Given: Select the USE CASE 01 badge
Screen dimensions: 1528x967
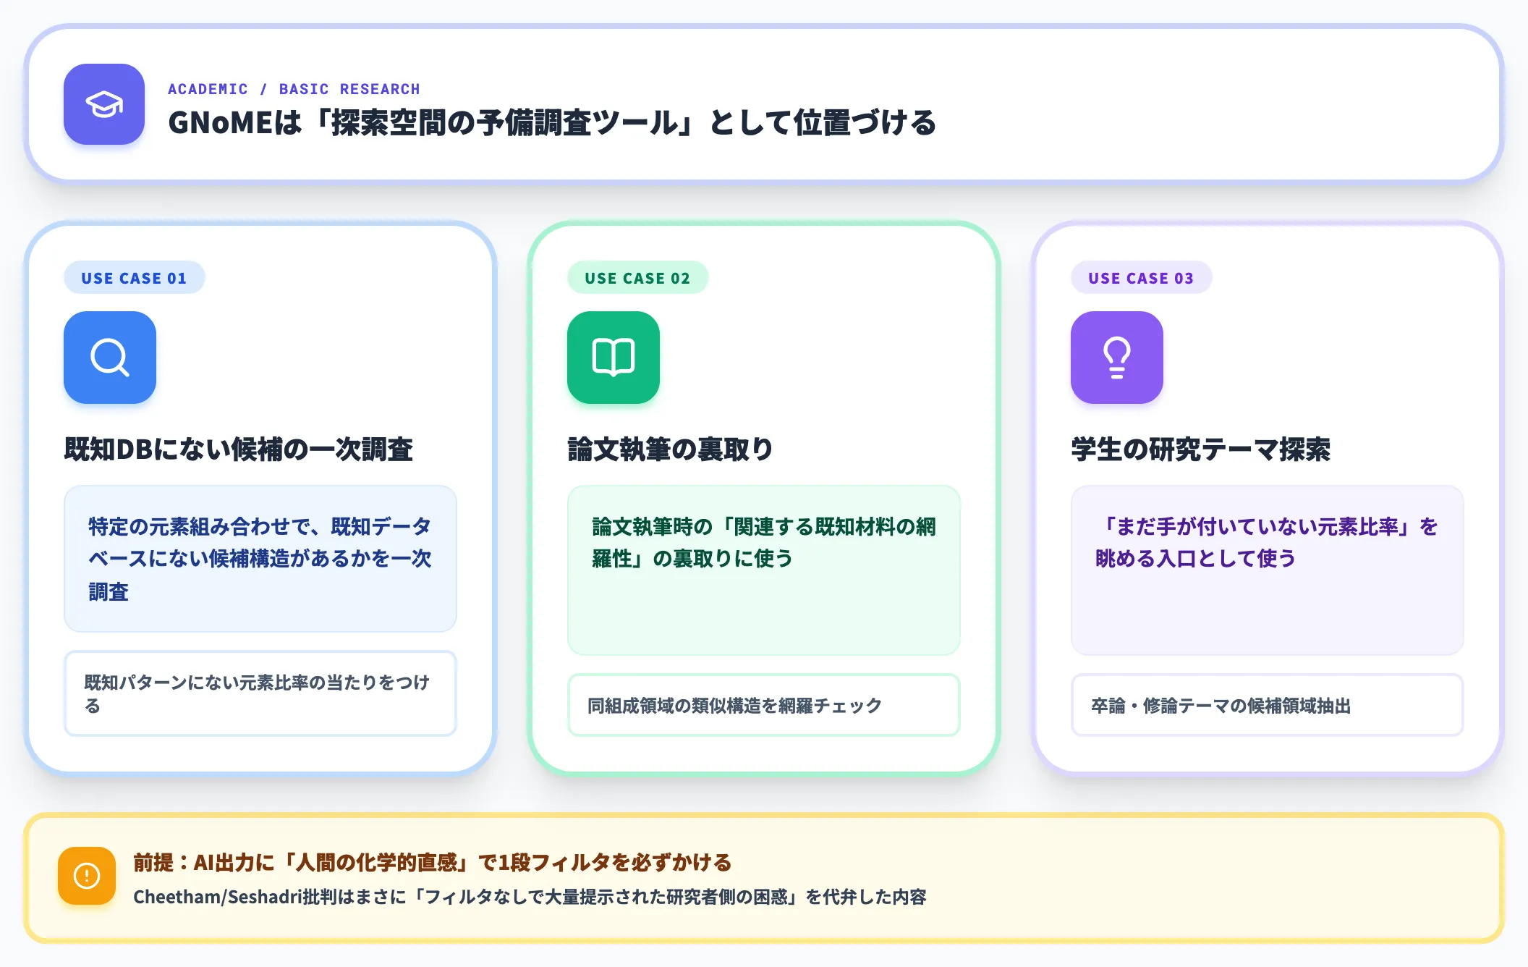Looking at the screenshot, I should [x=134, y=278].
